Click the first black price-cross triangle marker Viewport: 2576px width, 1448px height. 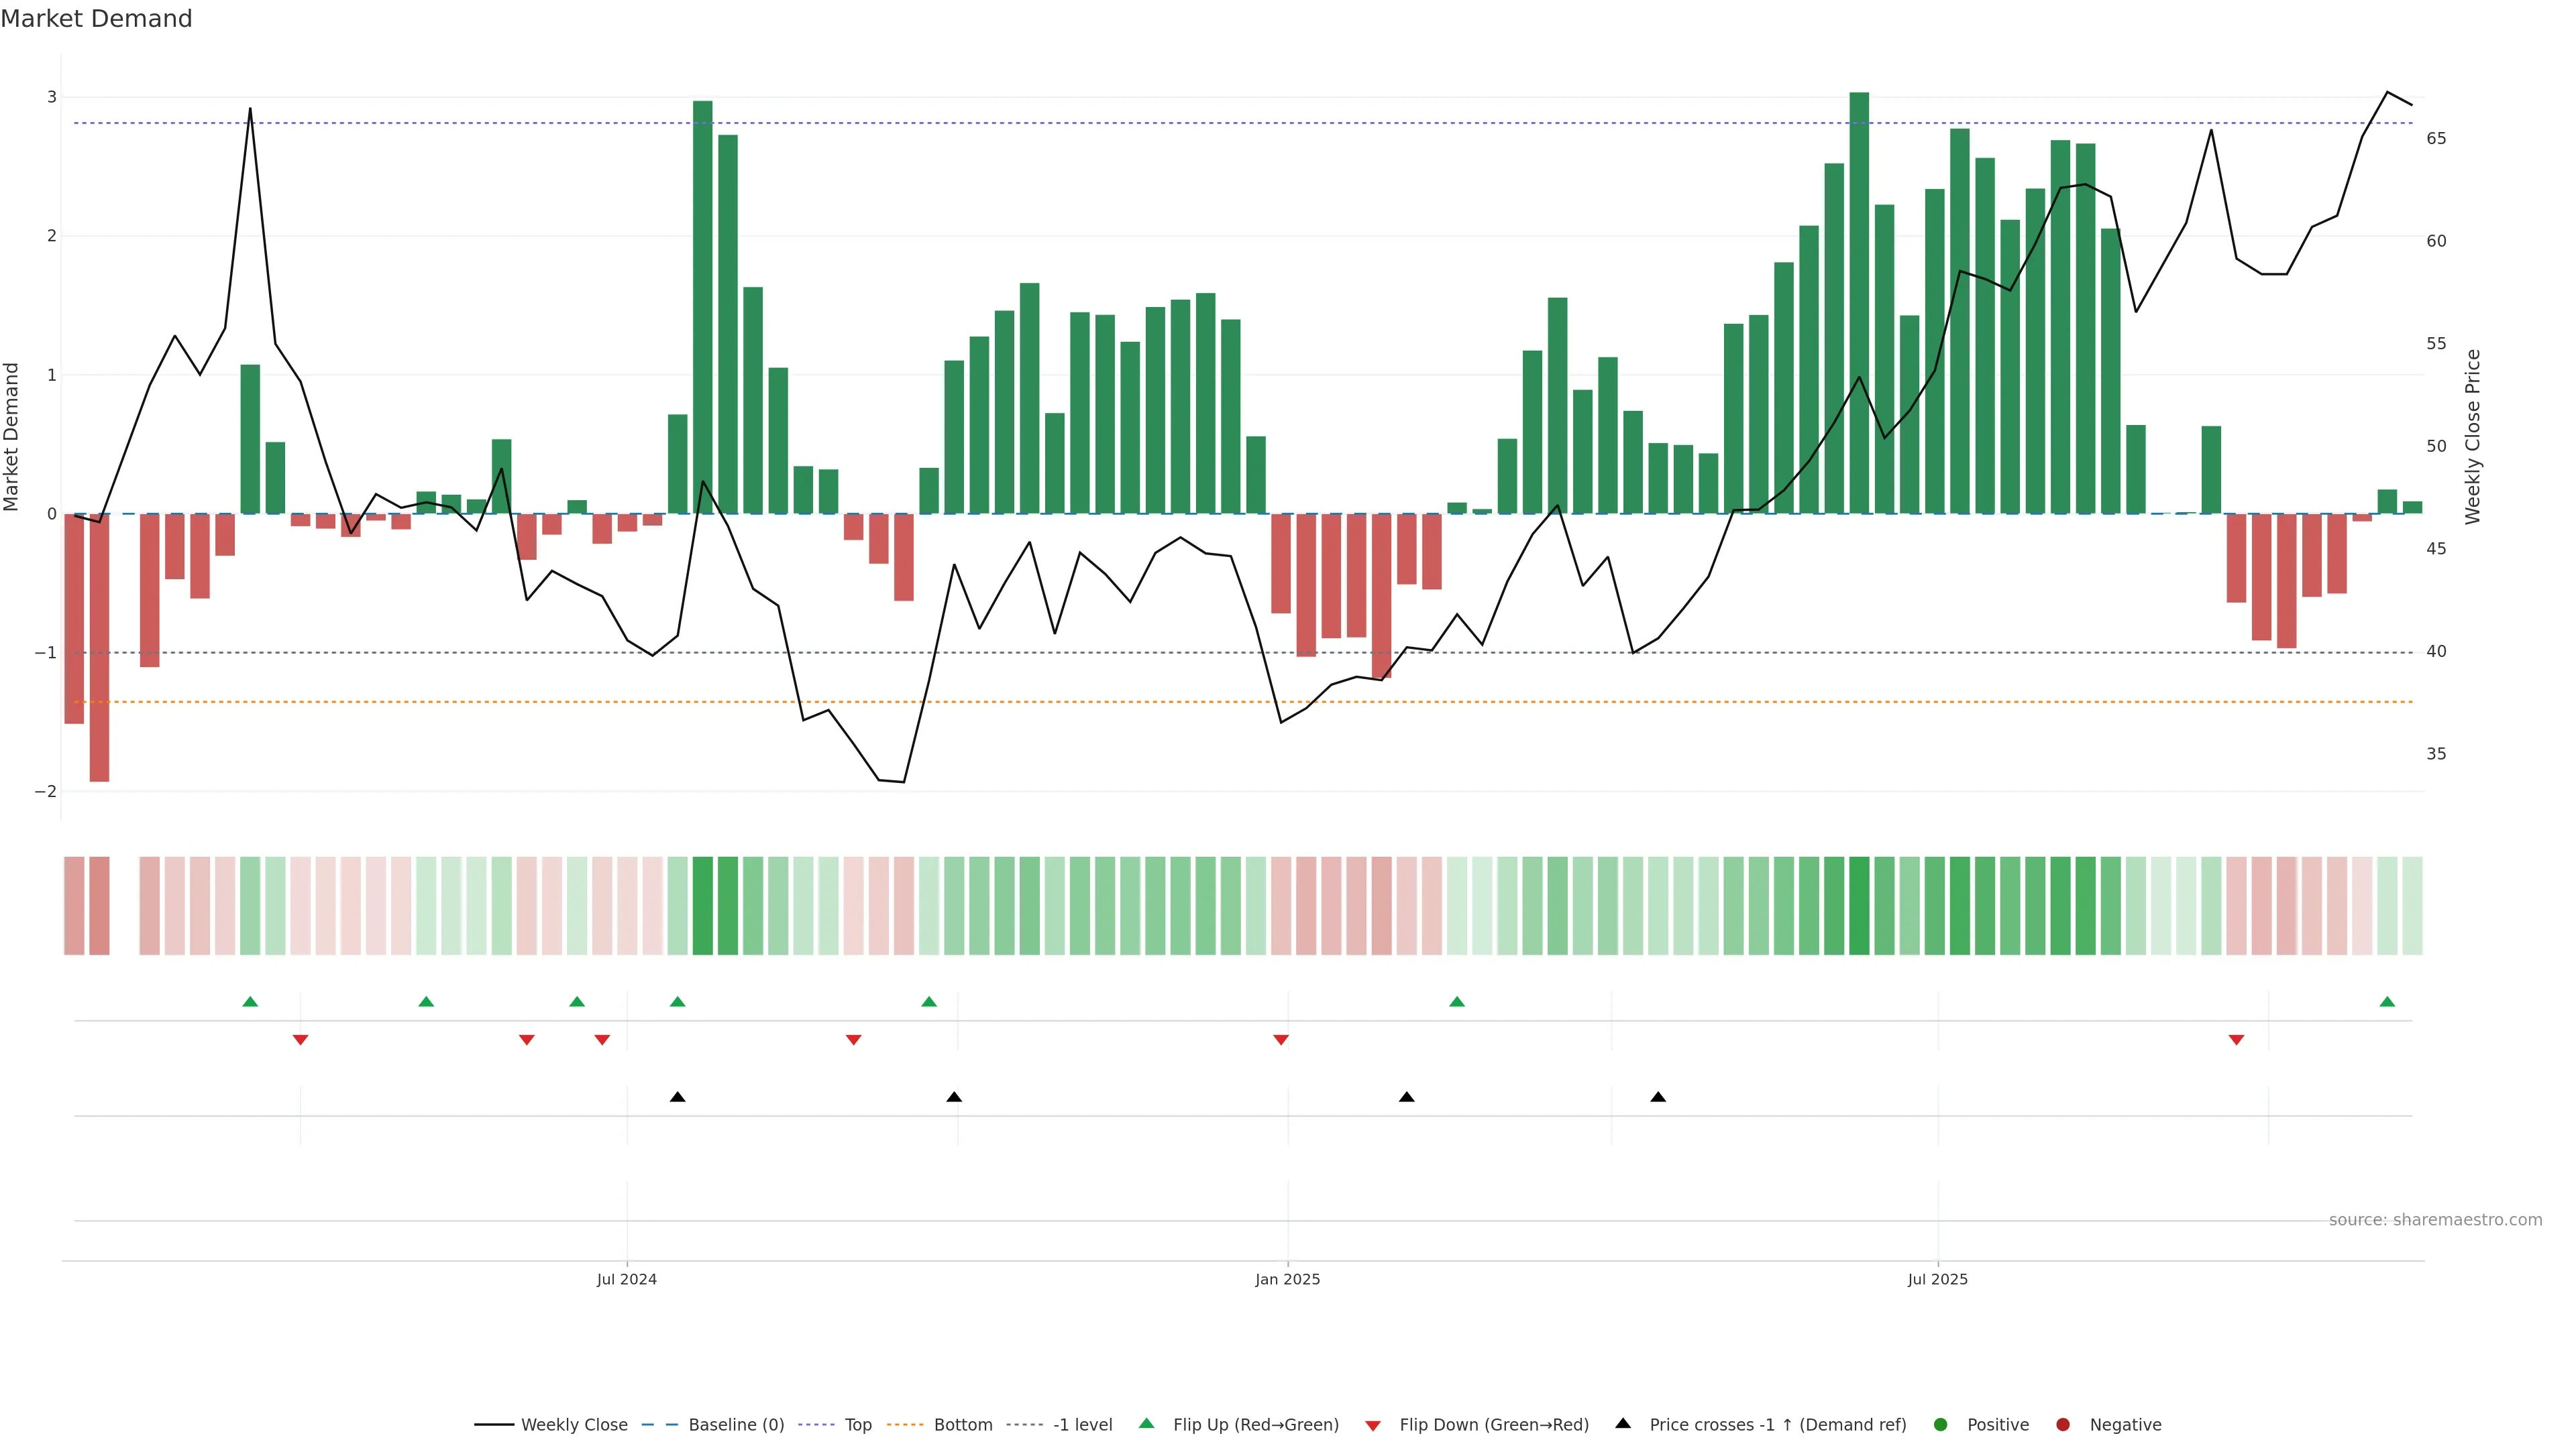[677, 1097]
